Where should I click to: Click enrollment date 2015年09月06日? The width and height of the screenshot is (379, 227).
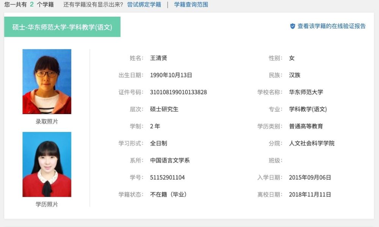point(310,177)
